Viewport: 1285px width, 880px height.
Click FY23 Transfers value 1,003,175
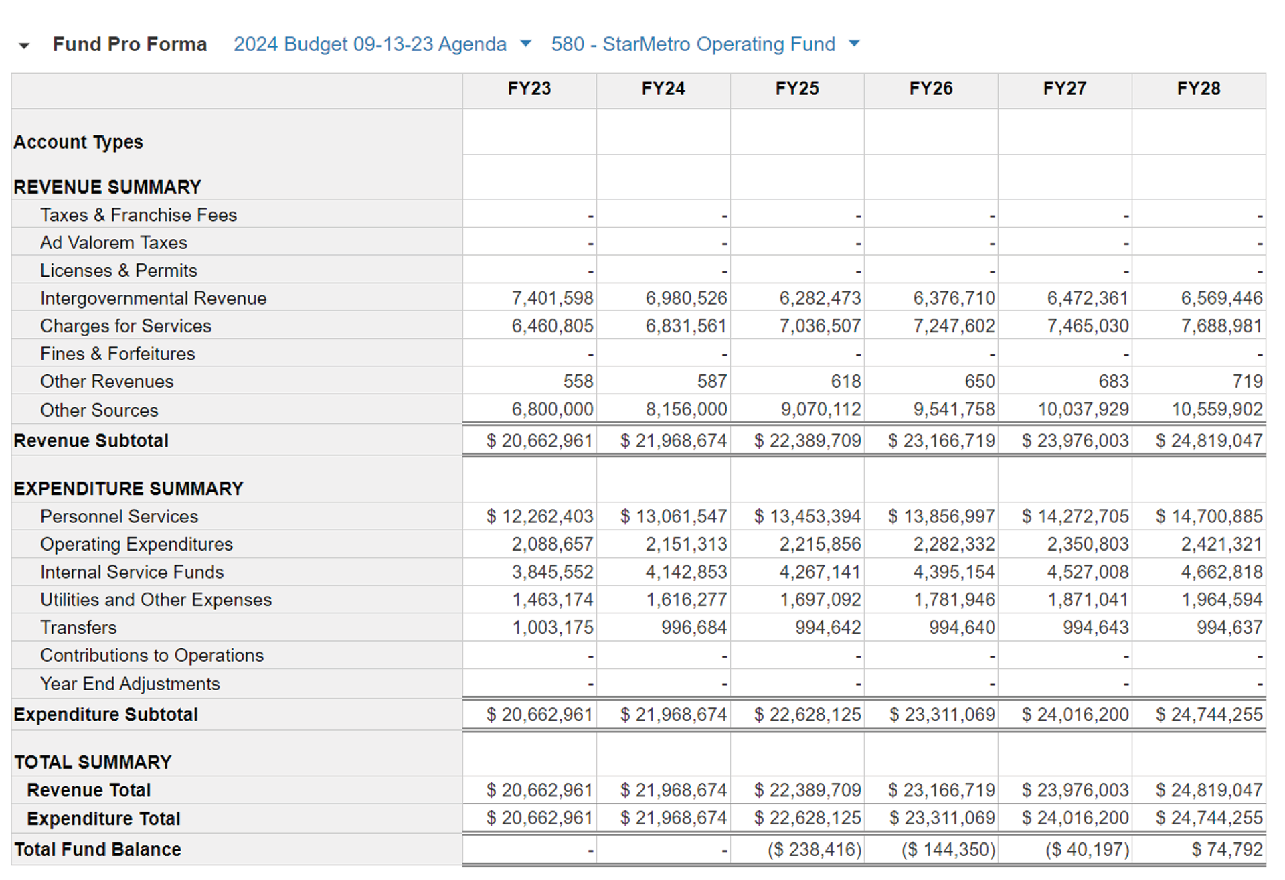pyautogui.click(x=552, y=628)
